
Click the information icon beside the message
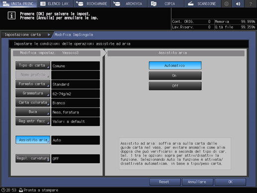coord(11,16)
